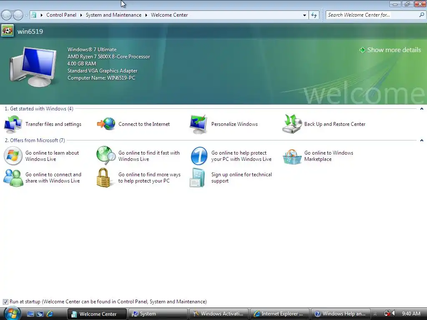The height and width of the screenshot is (320, 427).
Task: Click the address bar Control Panel icon
Action: [x=33, y=15]
